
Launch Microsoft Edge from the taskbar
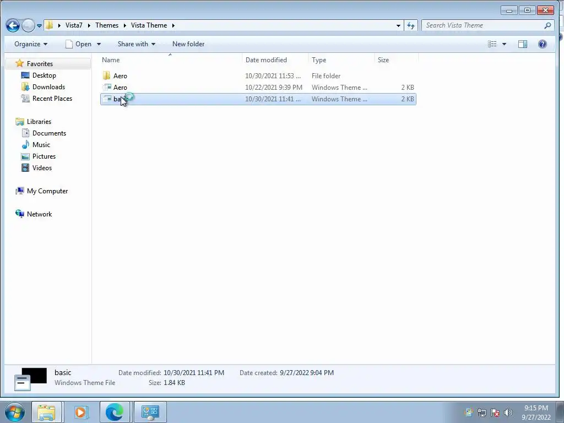[115, 412]
